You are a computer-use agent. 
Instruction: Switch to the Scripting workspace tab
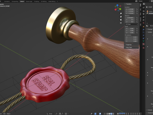(x=37, y=2)
